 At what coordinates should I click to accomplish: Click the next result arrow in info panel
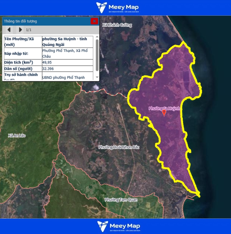tap(20, 30)
